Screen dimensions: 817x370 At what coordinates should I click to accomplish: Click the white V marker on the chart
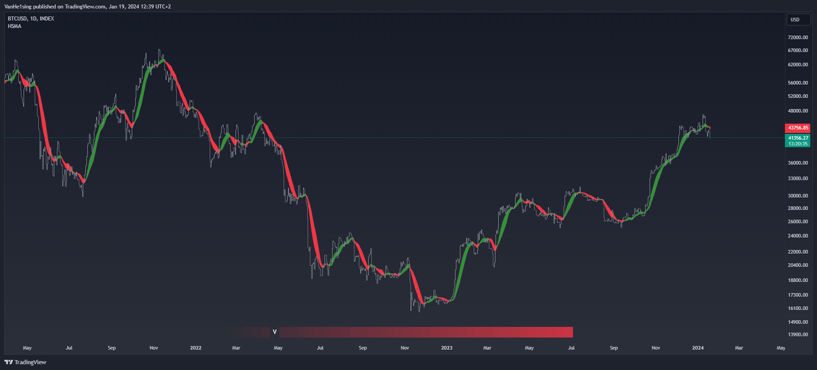275,332
